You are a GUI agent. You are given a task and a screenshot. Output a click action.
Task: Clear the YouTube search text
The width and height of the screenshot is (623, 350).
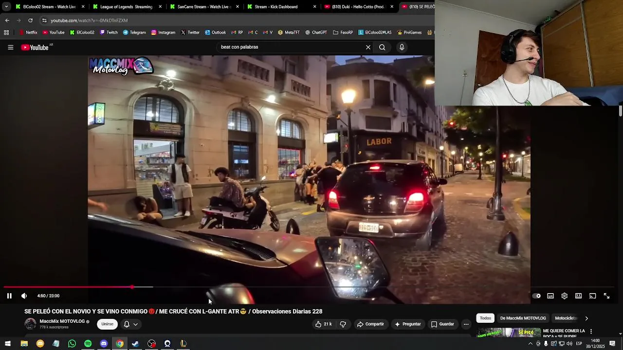(368, 47)
